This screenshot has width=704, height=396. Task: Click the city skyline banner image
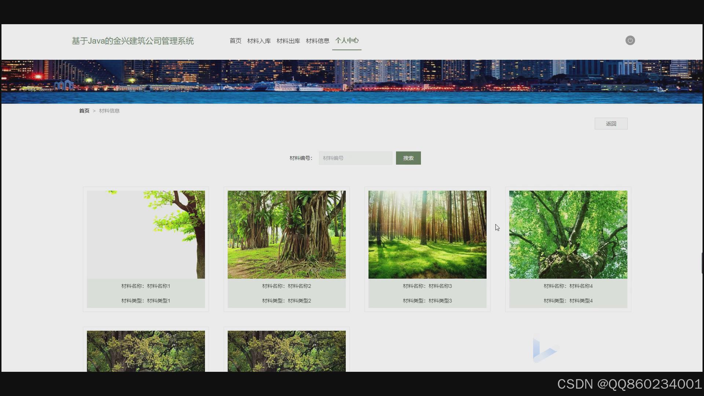pos(352,82)
